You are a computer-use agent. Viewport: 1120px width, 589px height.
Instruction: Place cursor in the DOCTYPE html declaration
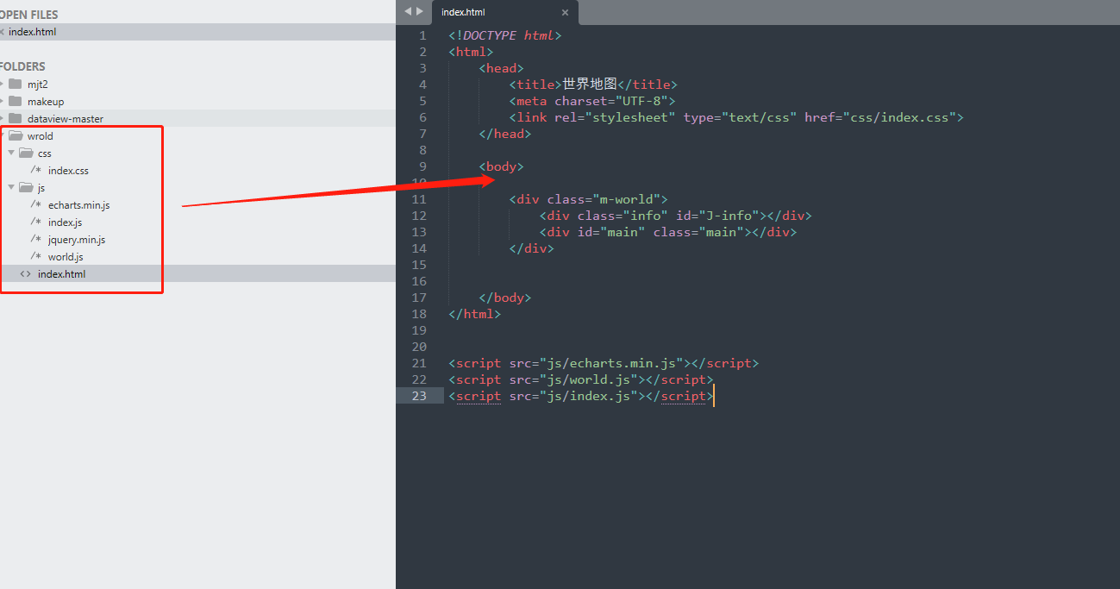[505, 35]
